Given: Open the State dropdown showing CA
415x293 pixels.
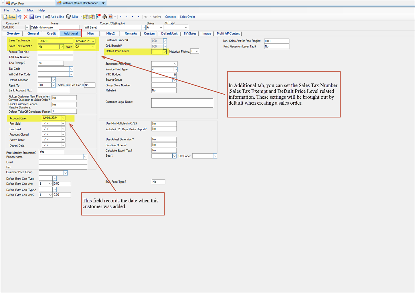Looking at the screenshot, I should [x=93, y=47].
